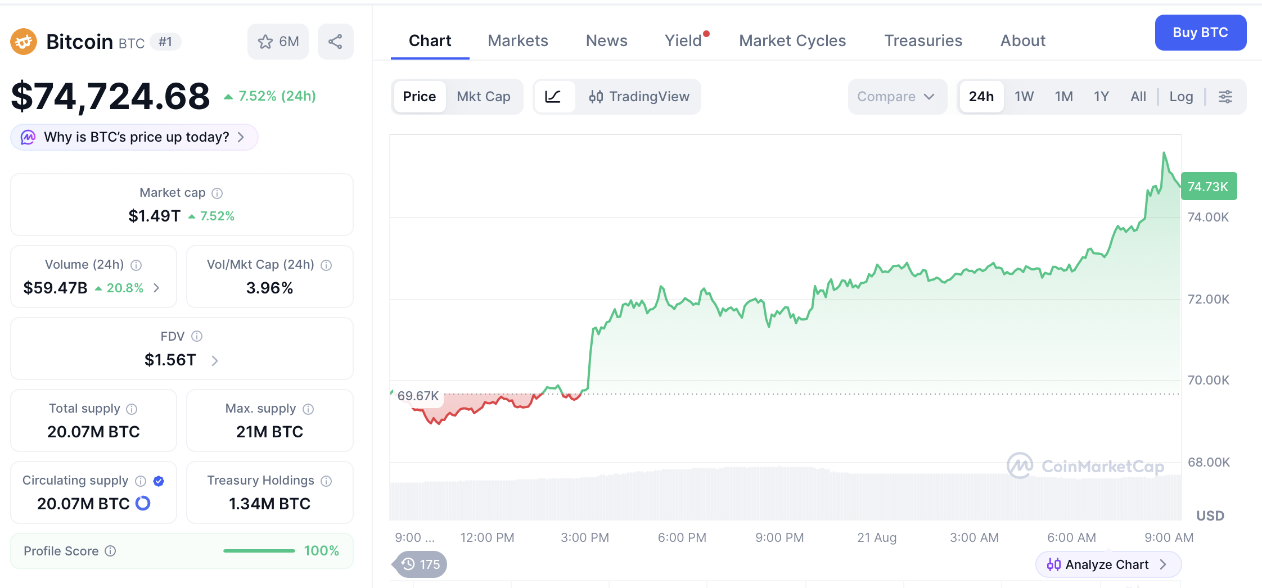
Task: Expand the FDV details chevron
Action: [x=215, y=361]
